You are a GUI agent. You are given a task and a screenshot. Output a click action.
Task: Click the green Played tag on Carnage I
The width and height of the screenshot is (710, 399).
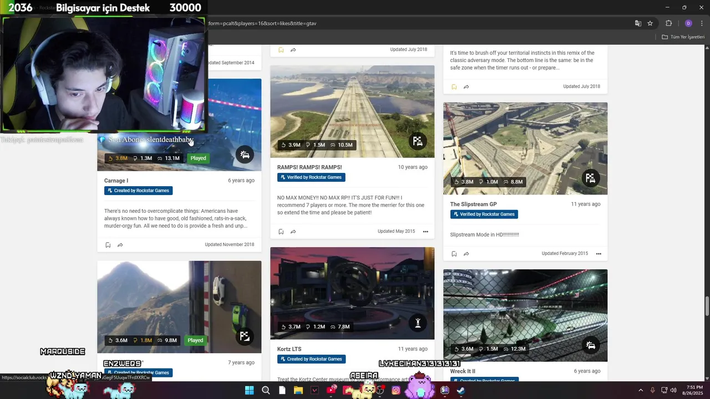coord(198,158)
